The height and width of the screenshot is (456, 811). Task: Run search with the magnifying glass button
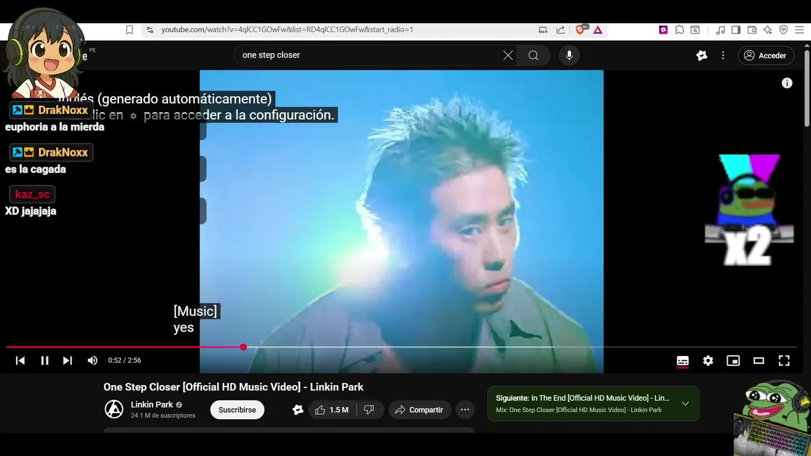click(x=533, y=55)
